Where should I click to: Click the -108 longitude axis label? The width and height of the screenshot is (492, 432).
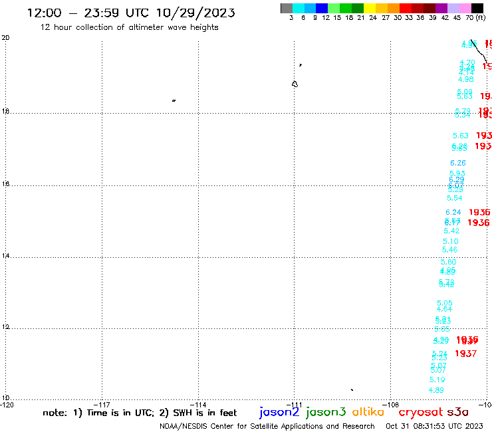[391, 405]
